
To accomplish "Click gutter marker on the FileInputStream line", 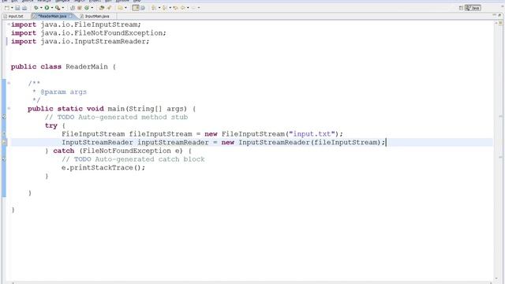I will coord(4,133).
